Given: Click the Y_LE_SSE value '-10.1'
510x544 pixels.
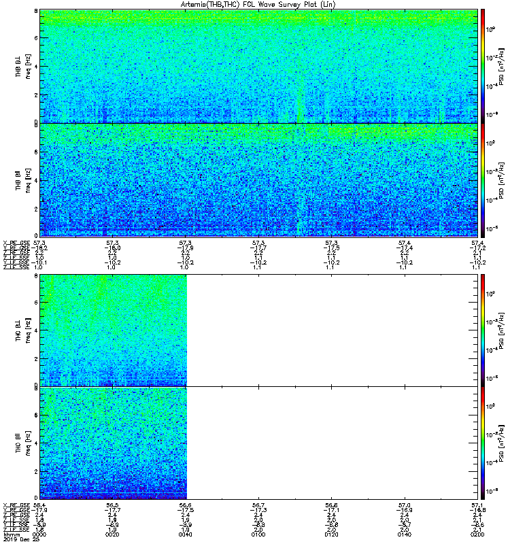Looking at the screenshot, I should click(39, 262).
